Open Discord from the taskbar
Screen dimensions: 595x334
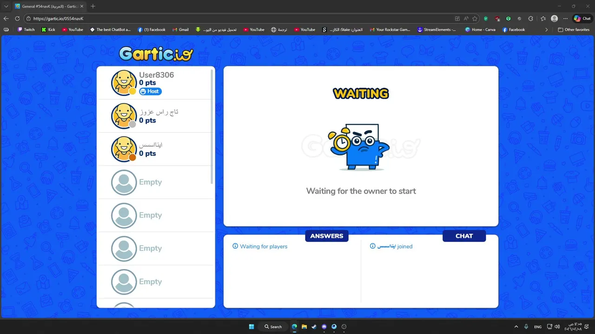point(324,327)
